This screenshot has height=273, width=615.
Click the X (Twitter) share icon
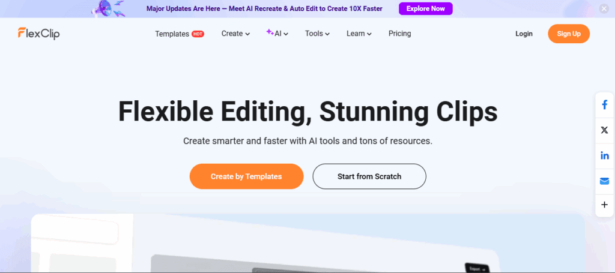coord(604,130)
